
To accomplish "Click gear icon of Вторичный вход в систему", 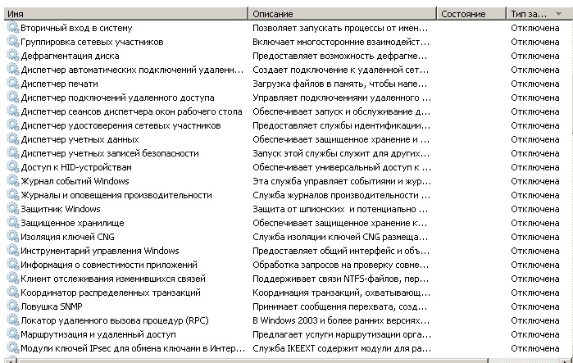I will point(13,28).
